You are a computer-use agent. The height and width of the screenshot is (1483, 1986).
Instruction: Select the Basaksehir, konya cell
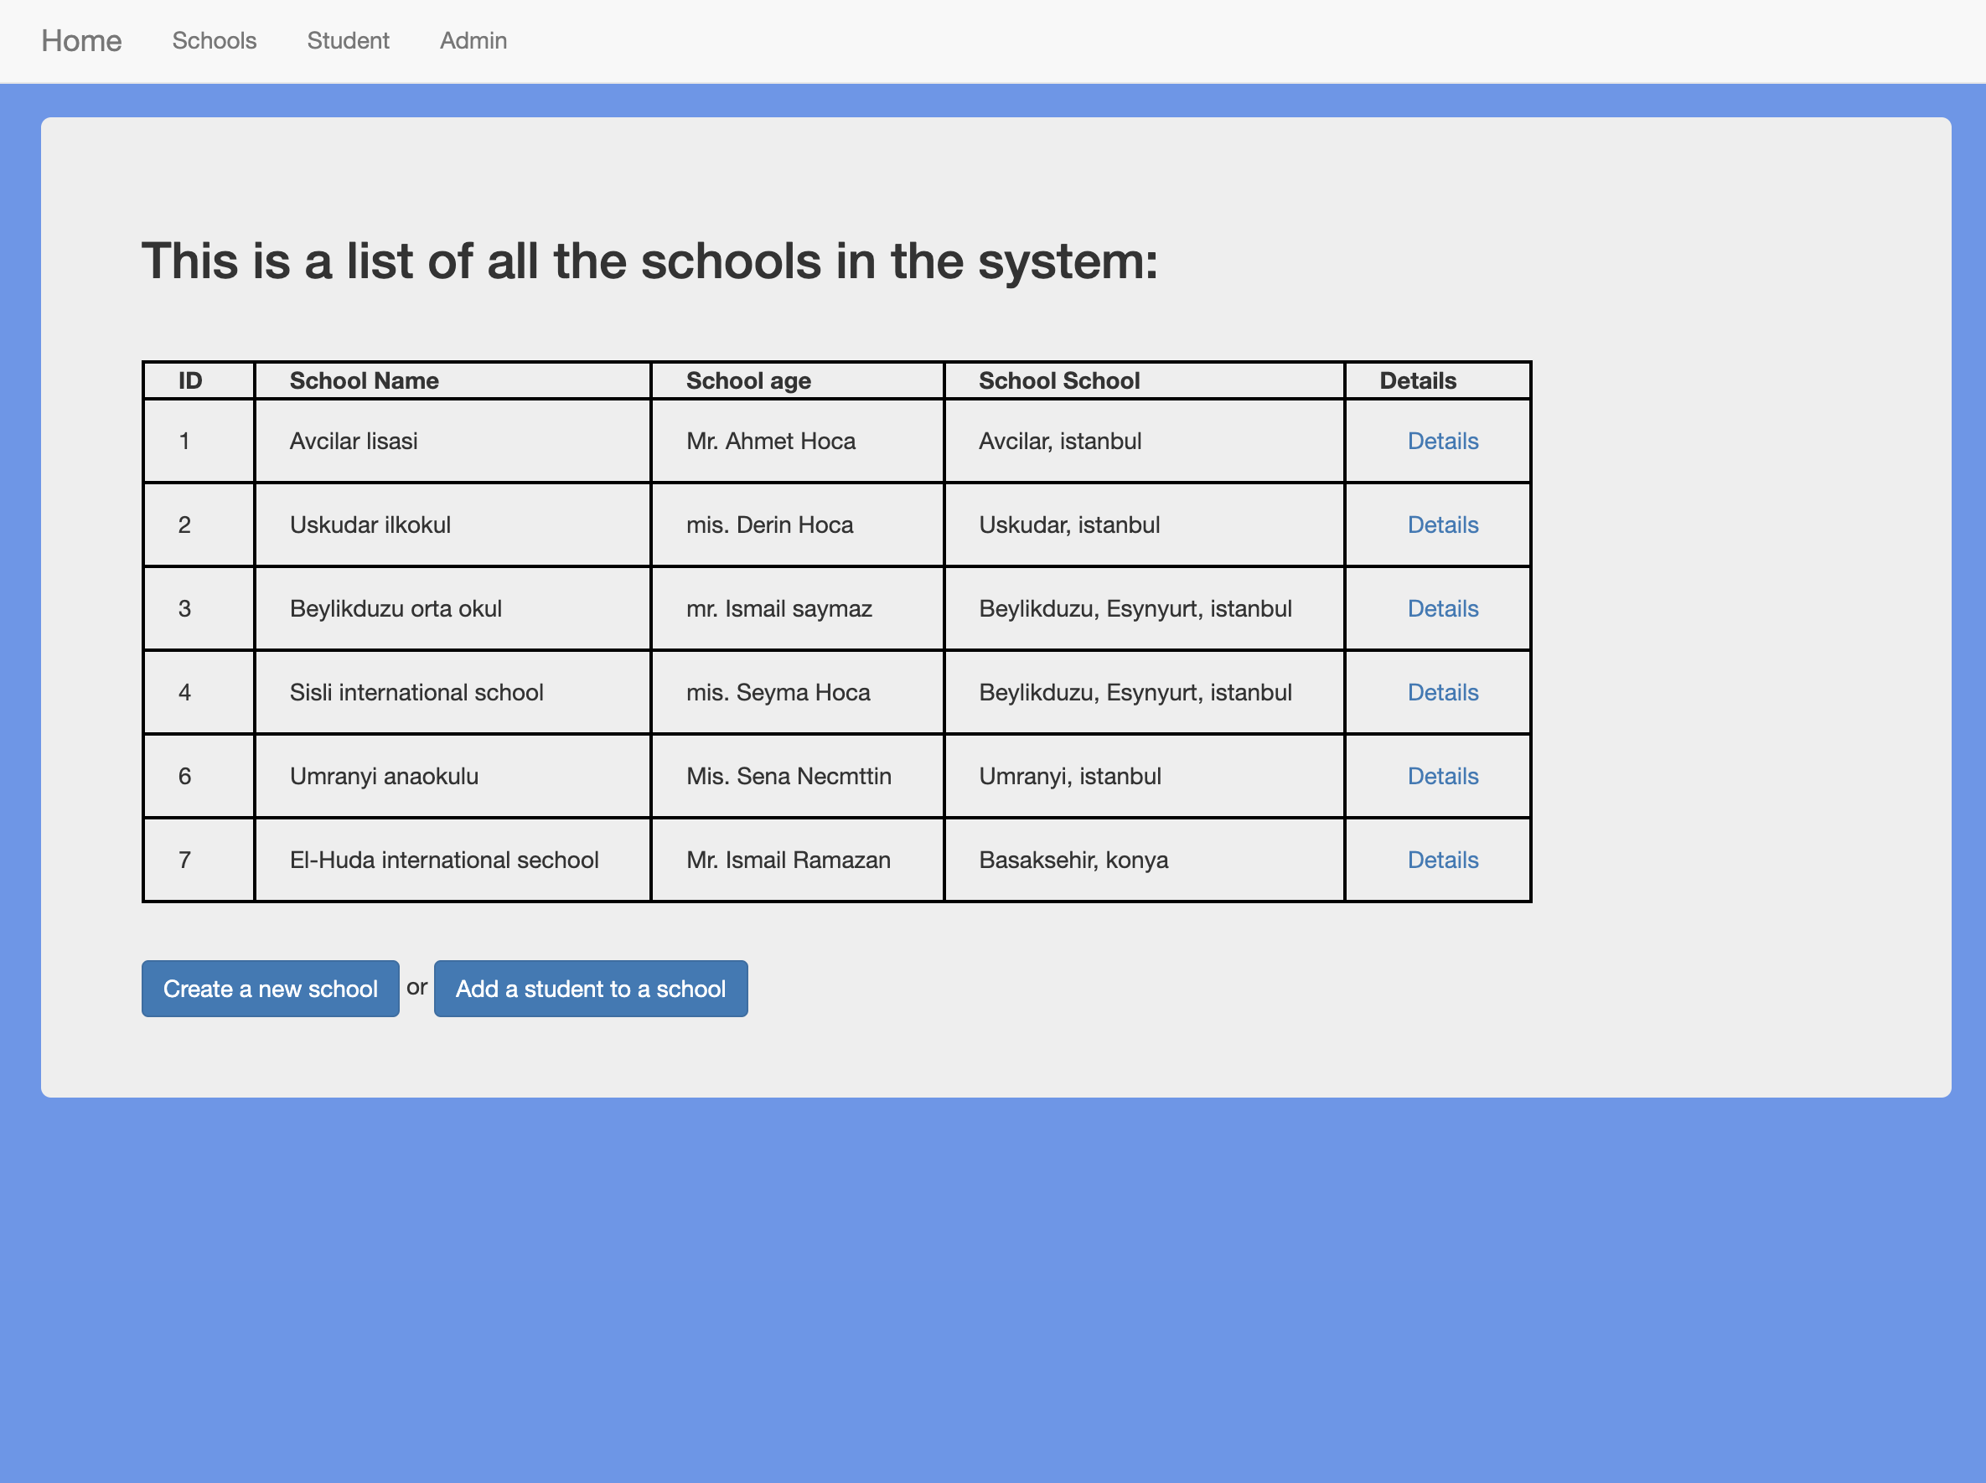(x=1072, y=859)
